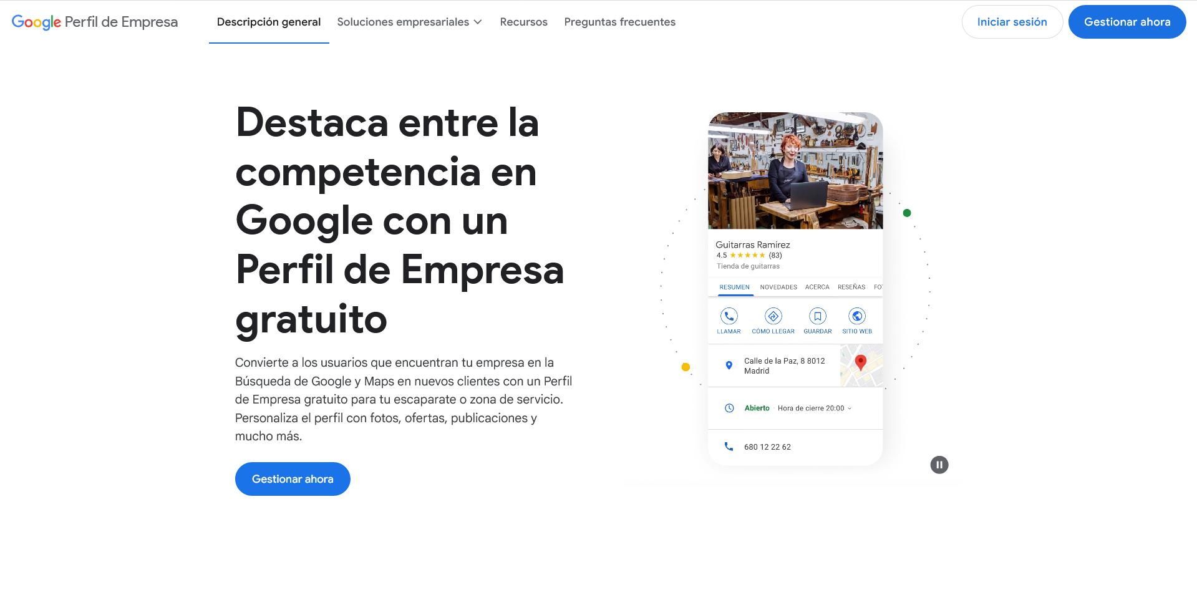Viewport: 1197px width, 590px height.
Task: Click the Google Perfil de Empresa logo
Action: pos(95,22)
